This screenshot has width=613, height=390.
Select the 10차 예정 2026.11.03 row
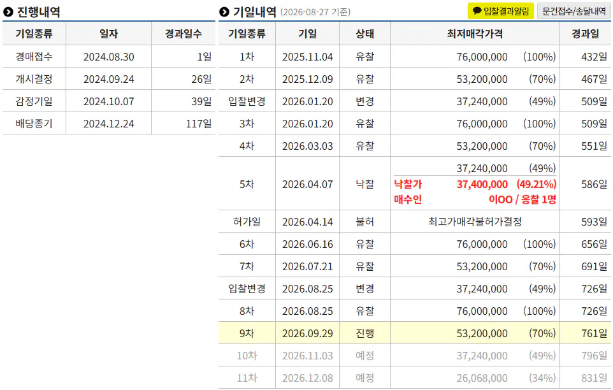tap(414, 355)
